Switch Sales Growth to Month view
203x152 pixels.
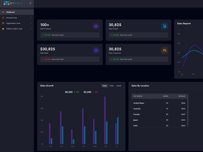pos(119,86)
